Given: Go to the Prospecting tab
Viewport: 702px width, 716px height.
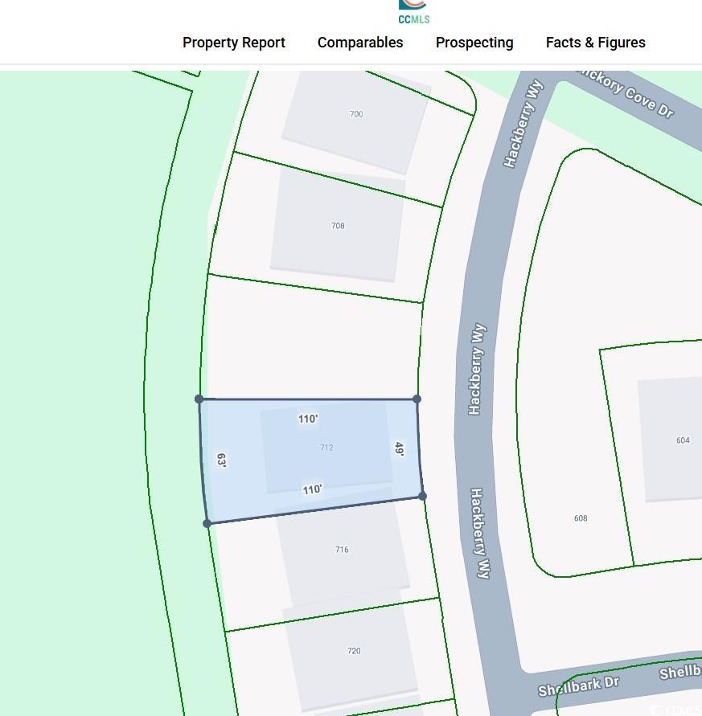Looking at the screenshot, I should [x=474, y=43].
